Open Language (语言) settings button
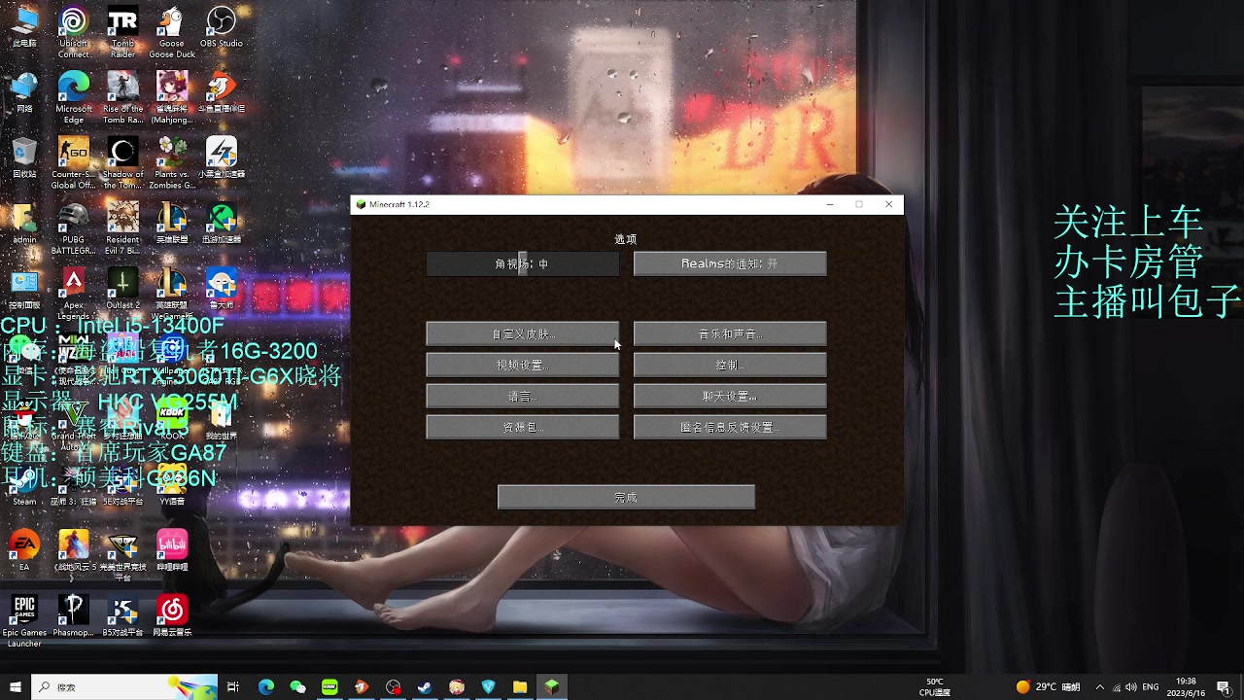The height and width of the screenshot is (700, 1244). pyautogui.click(x=523, y=397)
